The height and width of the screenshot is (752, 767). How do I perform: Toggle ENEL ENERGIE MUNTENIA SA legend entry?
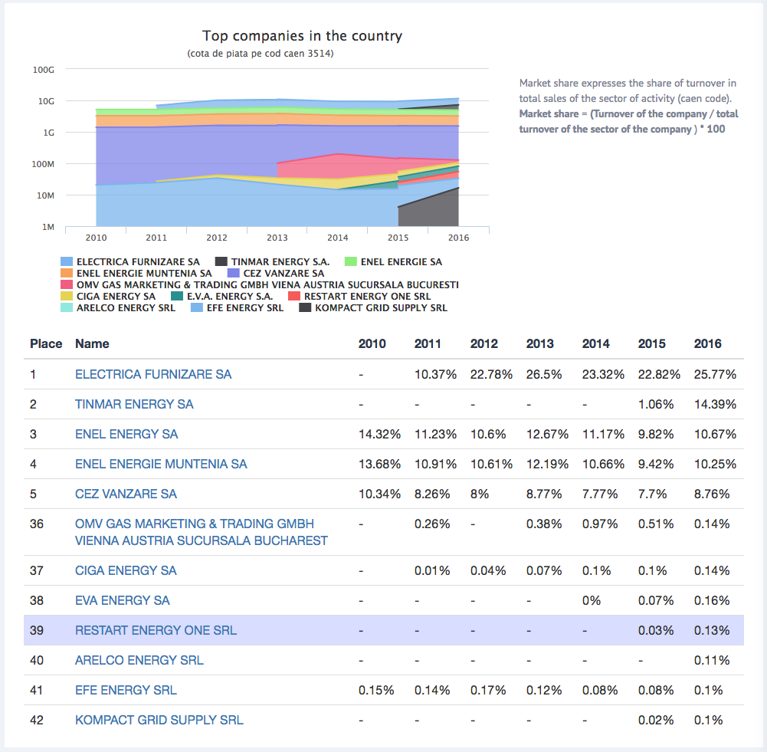tap(136, 274)
